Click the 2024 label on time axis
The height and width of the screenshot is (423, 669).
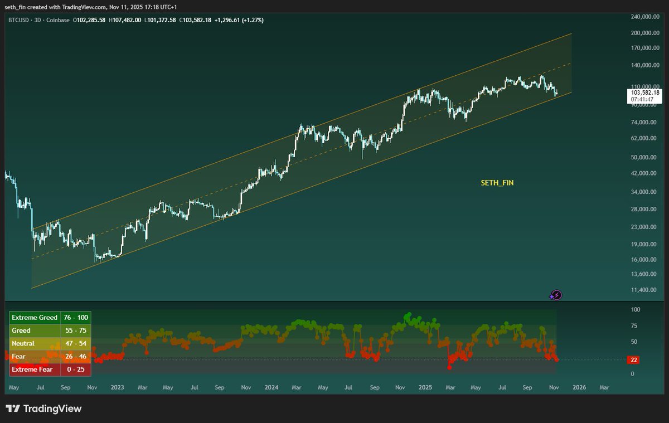(271, 387)
